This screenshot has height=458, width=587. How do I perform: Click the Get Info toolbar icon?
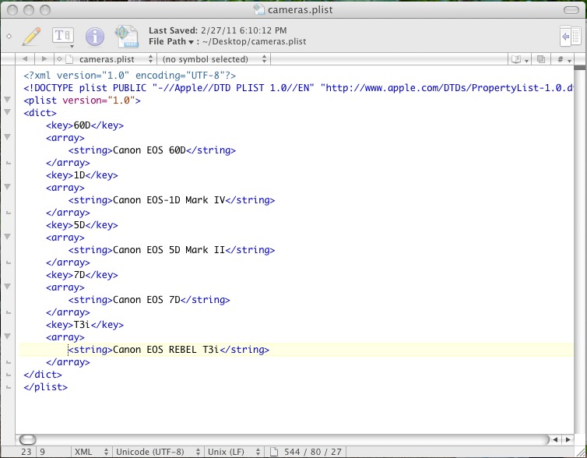pyautogui.click(x=95, y=36)
